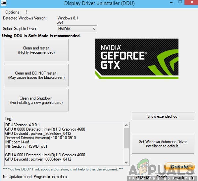
Task: Open the Language English dropdown
Action: [175, 177]
